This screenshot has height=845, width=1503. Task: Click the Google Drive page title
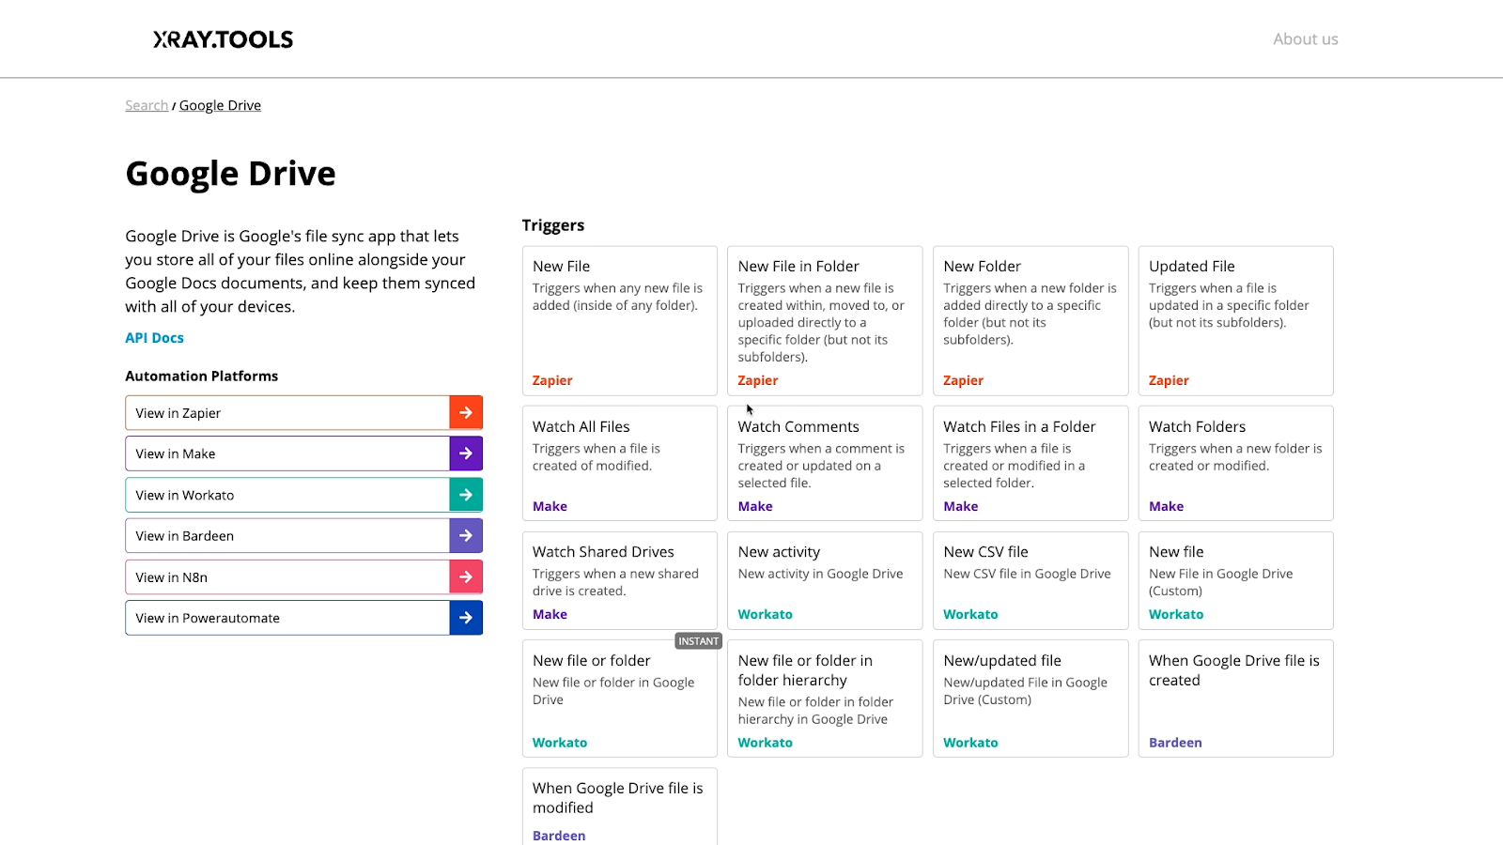point(230,174)
